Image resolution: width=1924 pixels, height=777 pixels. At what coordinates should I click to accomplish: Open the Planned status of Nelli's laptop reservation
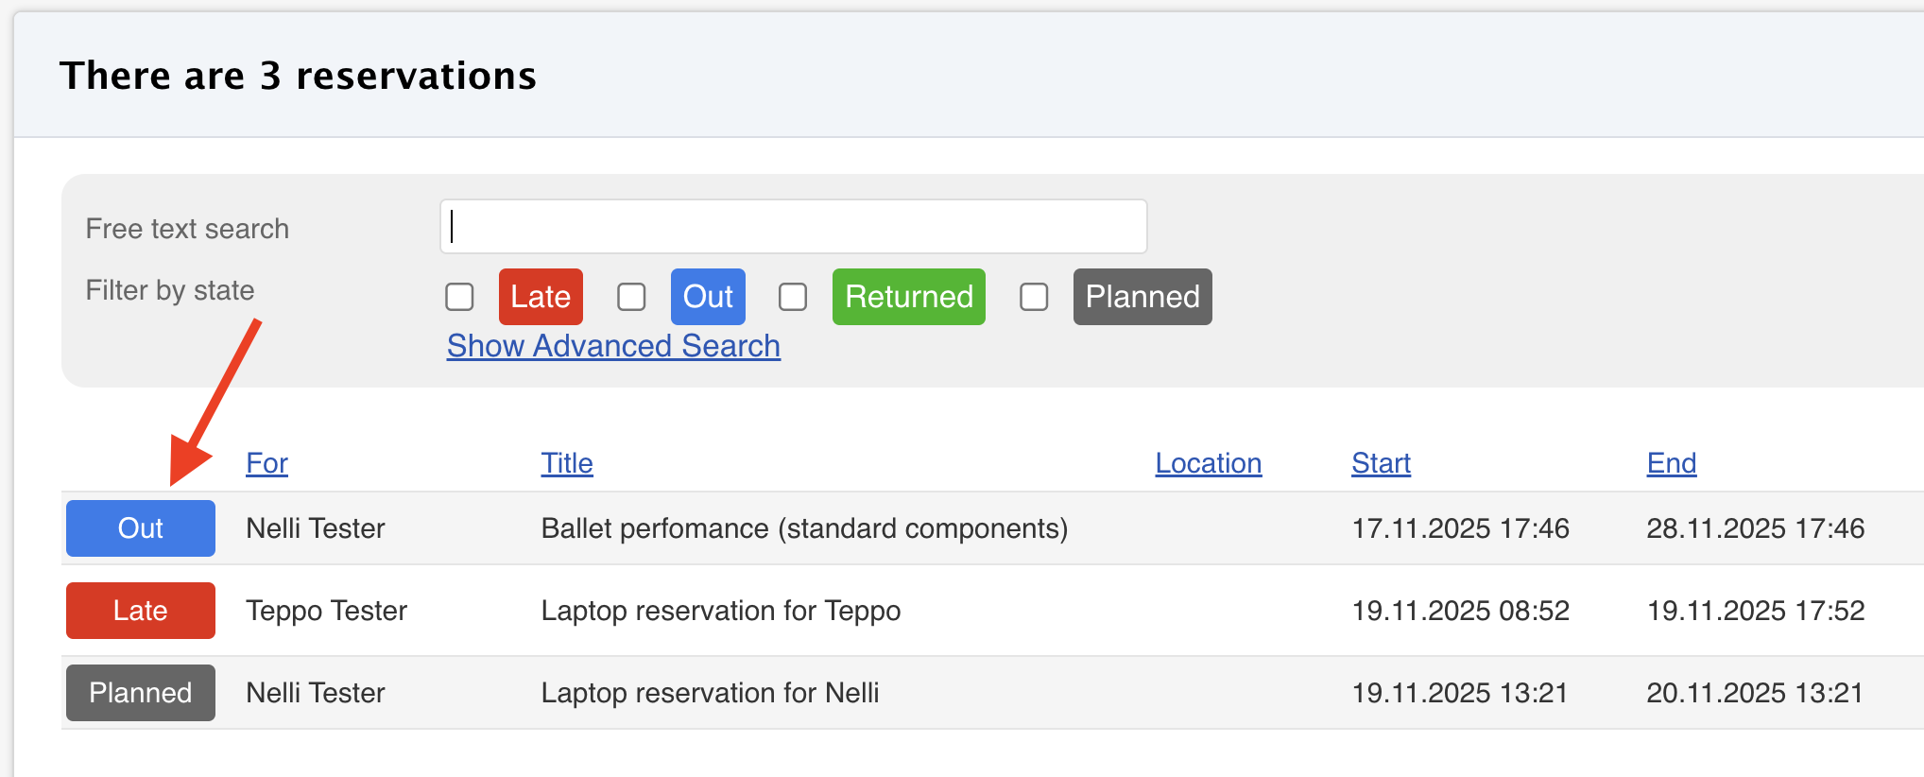pos(141,693)
